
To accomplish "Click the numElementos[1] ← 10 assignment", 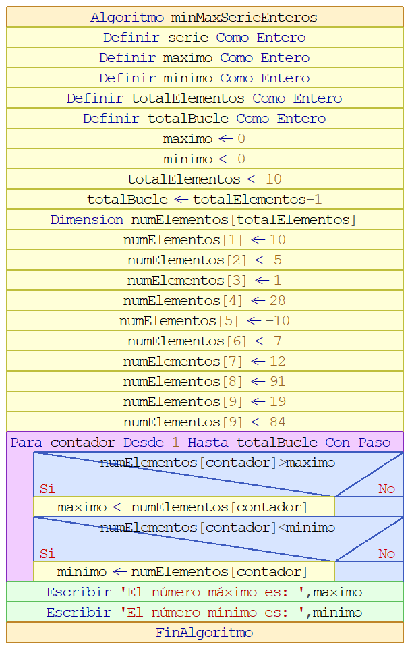I will 205,240.
